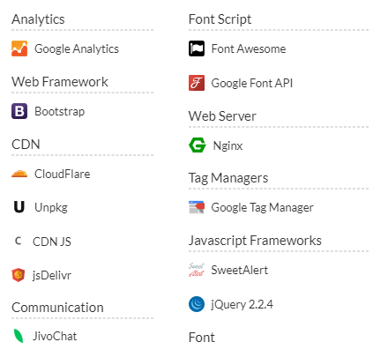Viewport: 388px width, 357px height.
Task: Click the Google Tag Manager icon
Action: pos(197,207)
